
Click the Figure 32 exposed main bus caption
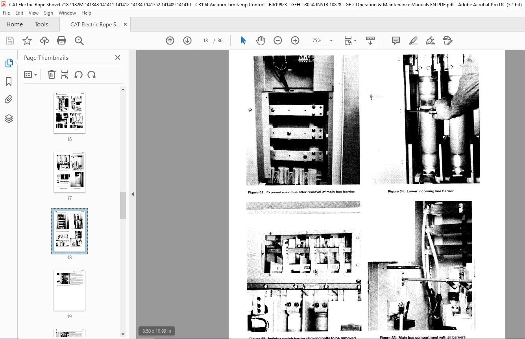301,192
